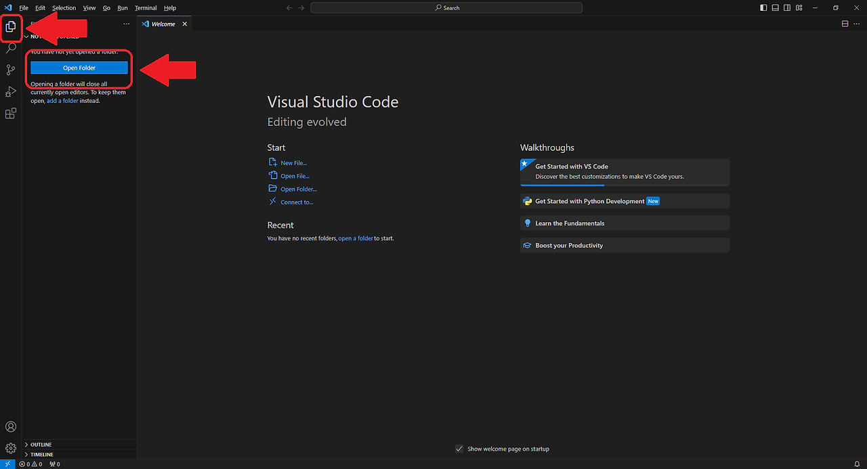Toggle Secondary Side Bar visibility
The width and height of the screenshot is (867, 469).
point(786,7)
